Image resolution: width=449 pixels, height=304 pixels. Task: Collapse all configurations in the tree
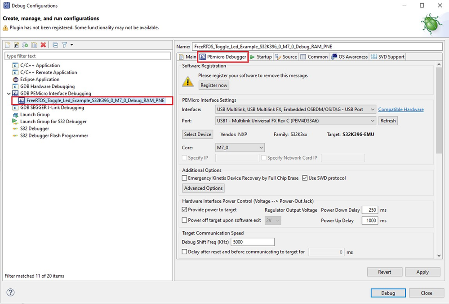(x=56, y=45)
